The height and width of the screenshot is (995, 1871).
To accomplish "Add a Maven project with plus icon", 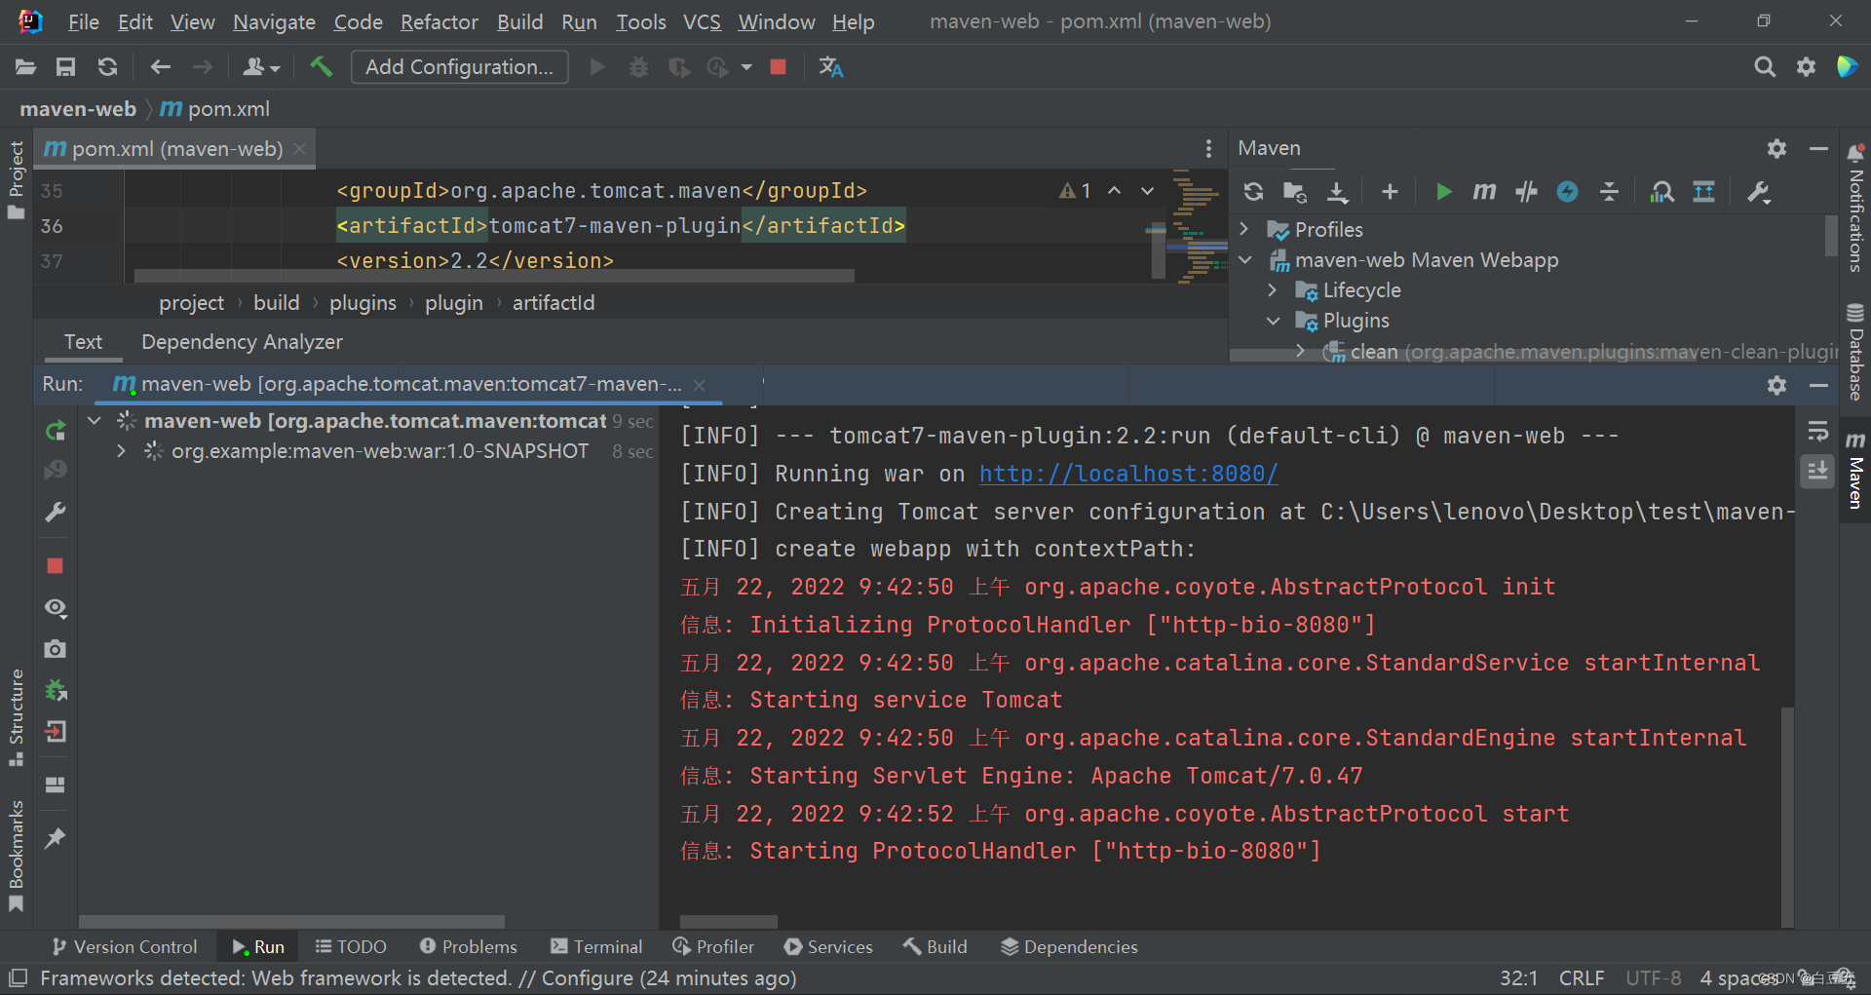I will point(1391,192).
